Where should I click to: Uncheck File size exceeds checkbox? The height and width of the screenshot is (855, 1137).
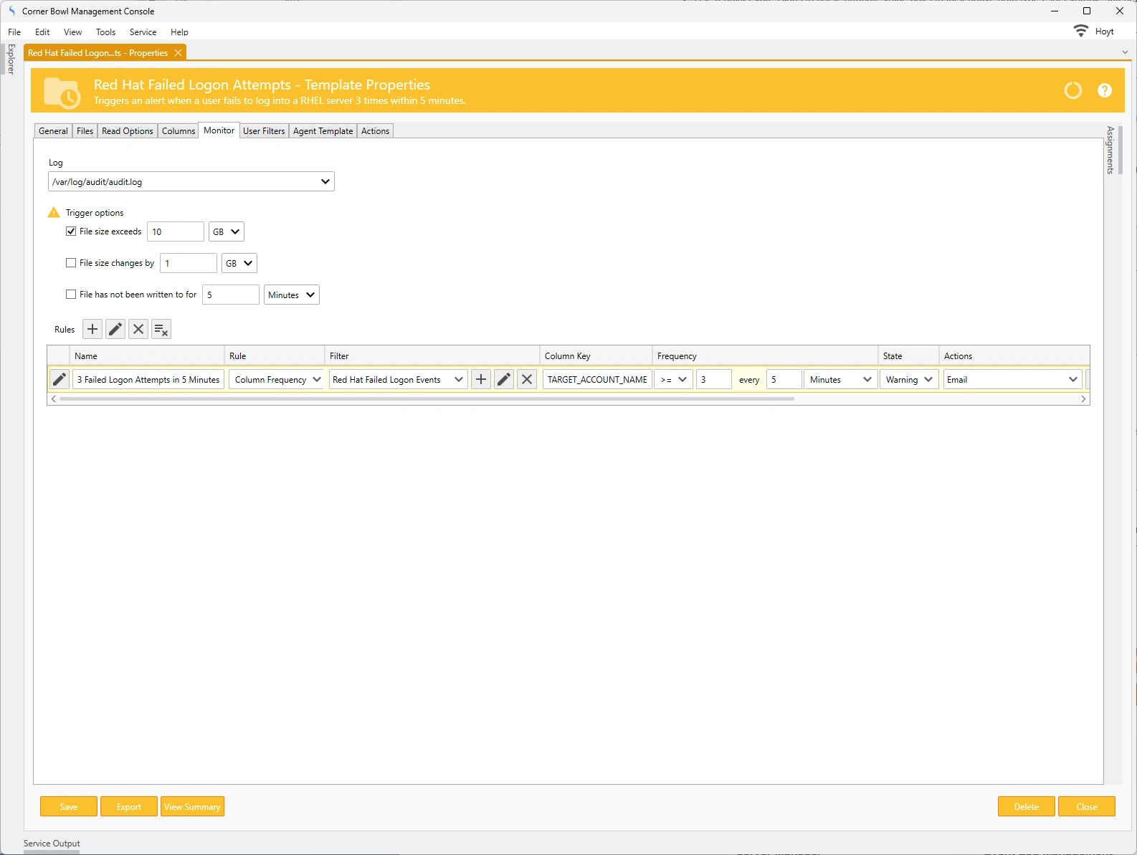click(71, 231)
